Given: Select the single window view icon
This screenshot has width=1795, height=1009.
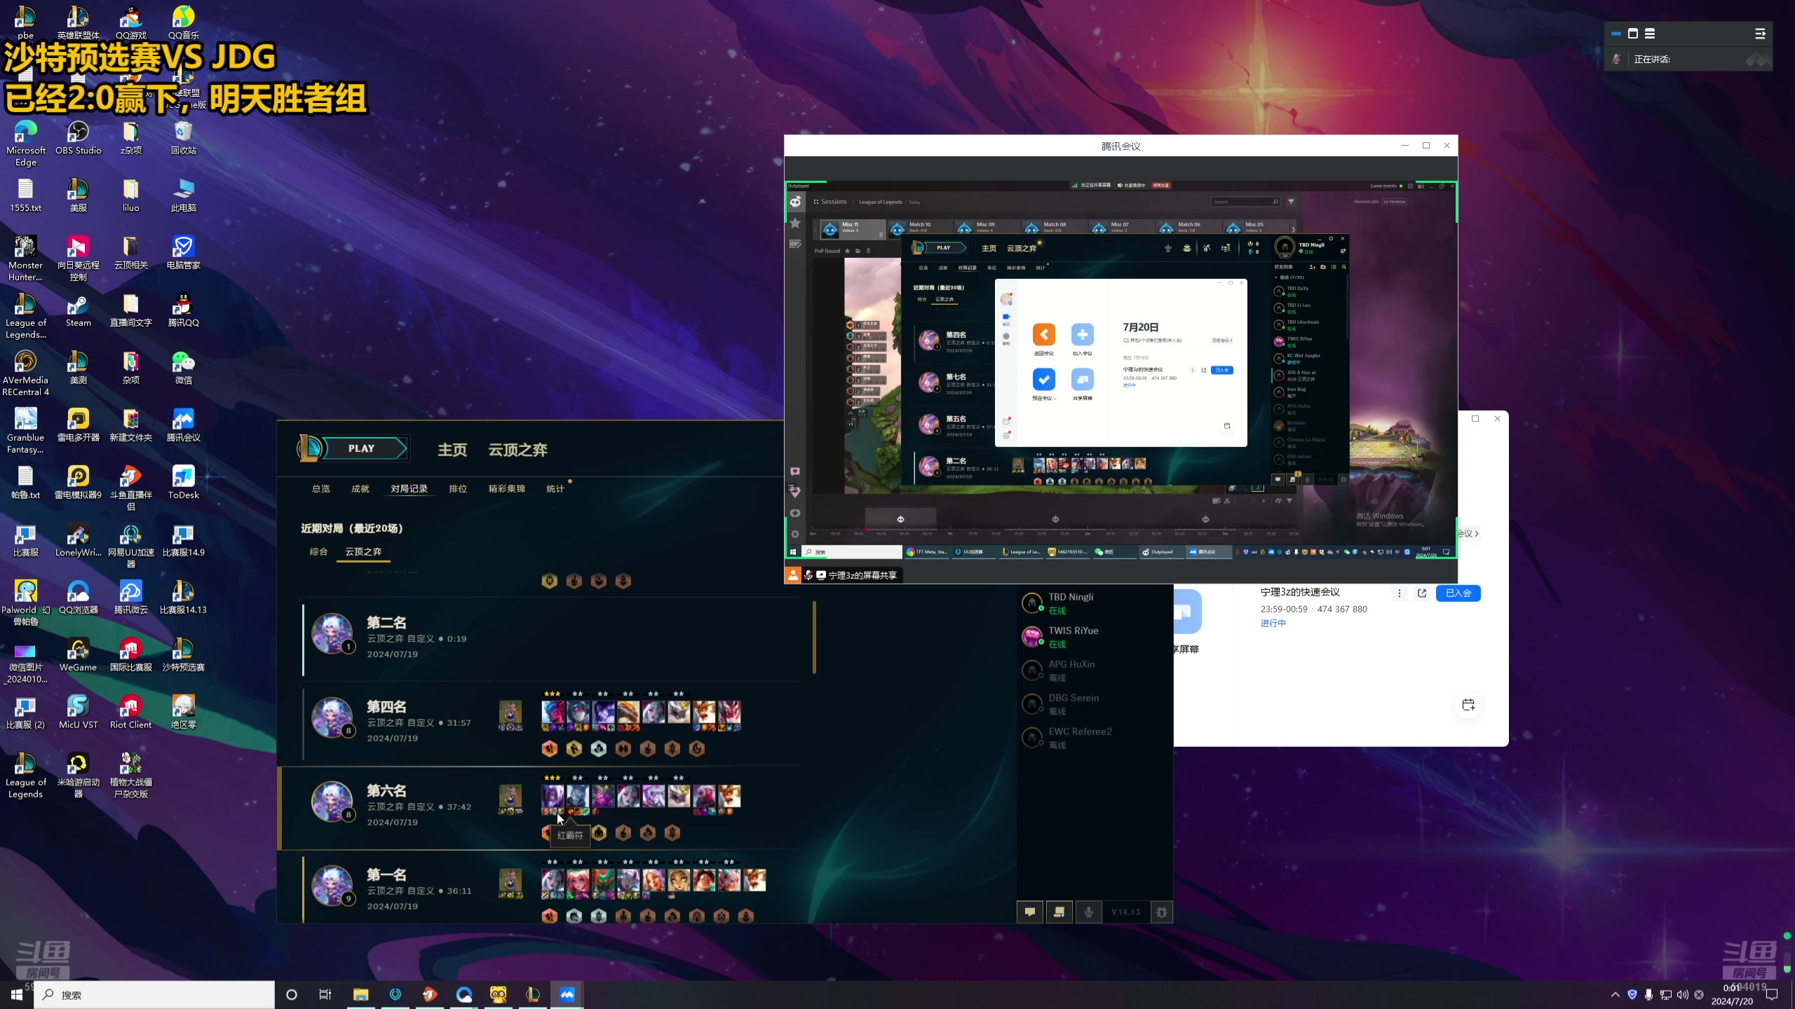Looking at the screenshot, I should pyautogui.click(x=1633, y=33).
